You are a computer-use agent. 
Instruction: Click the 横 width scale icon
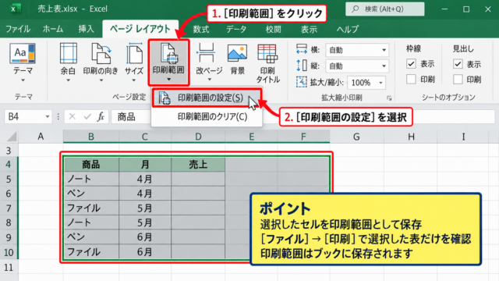301,49
